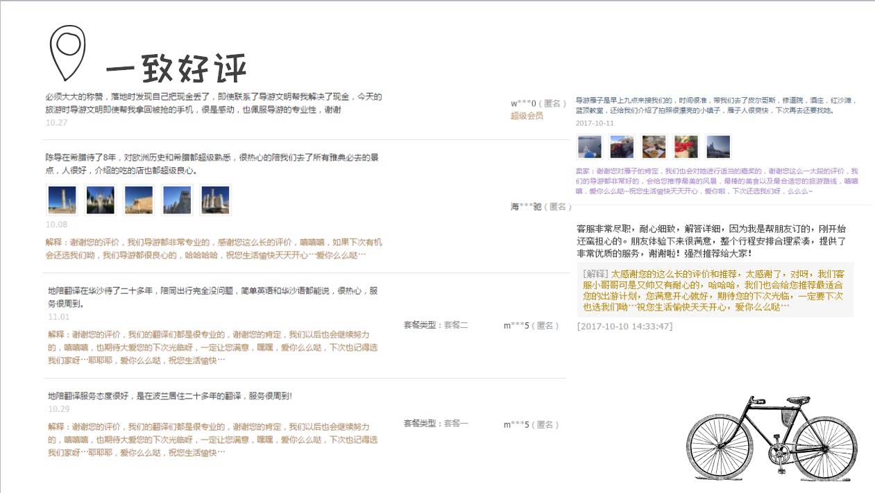Click the date 2017-10-11 under 雁子 review
The width and height of the screenshot is (875, 493).
coord(595,123)
